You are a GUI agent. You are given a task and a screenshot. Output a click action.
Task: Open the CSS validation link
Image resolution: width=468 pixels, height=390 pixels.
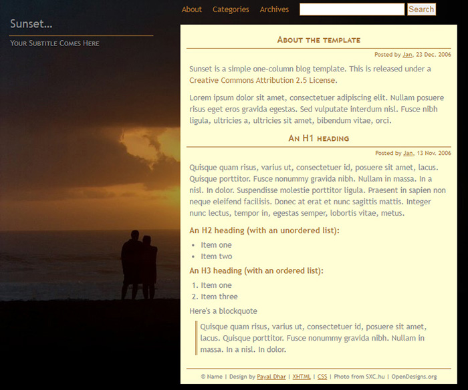[x=322, y=377]
